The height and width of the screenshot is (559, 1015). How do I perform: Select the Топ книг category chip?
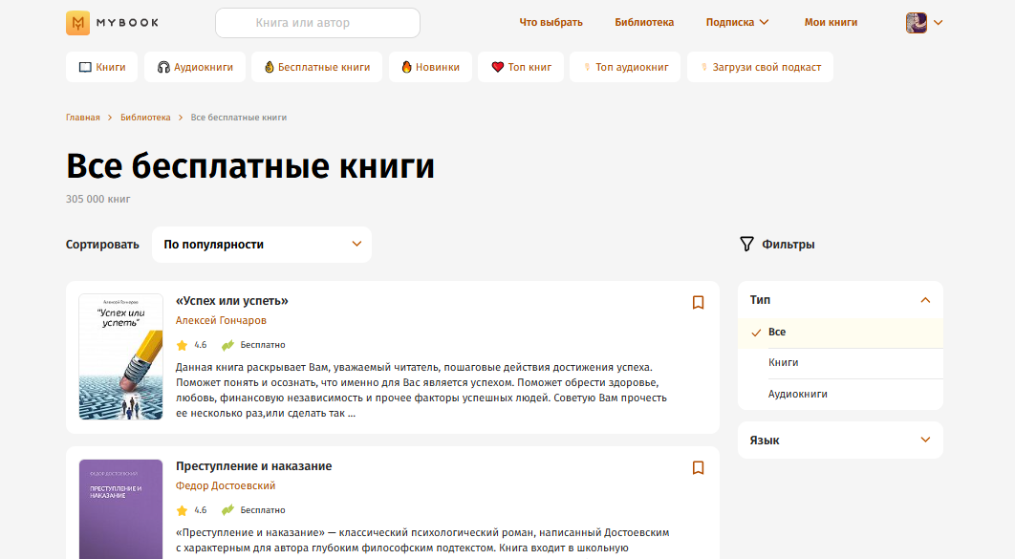click(521, 67)
